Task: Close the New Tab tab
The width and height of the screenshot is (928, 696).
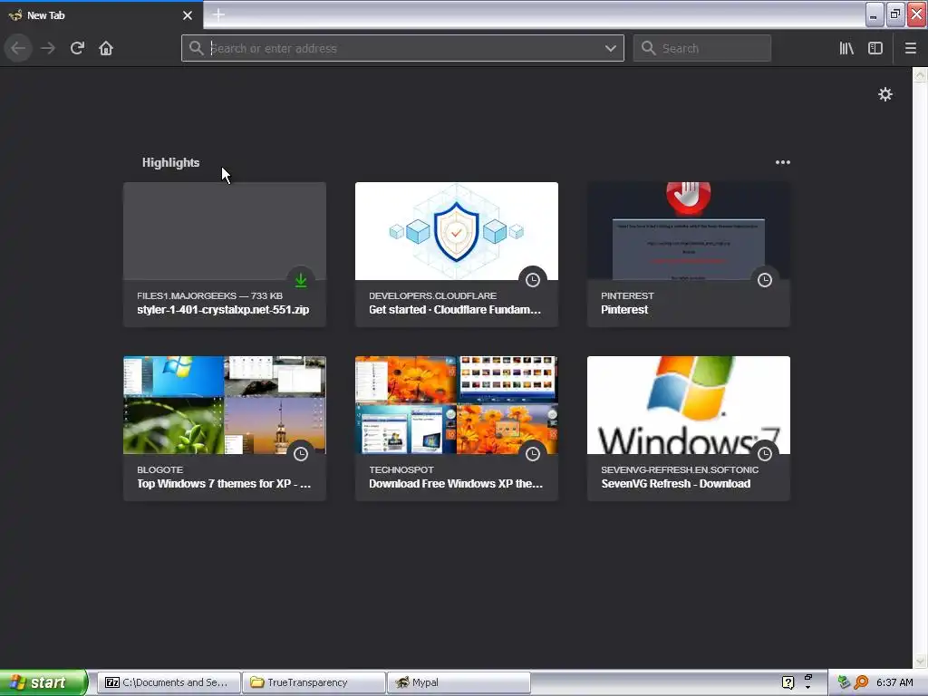Action: tap(187, 15)
